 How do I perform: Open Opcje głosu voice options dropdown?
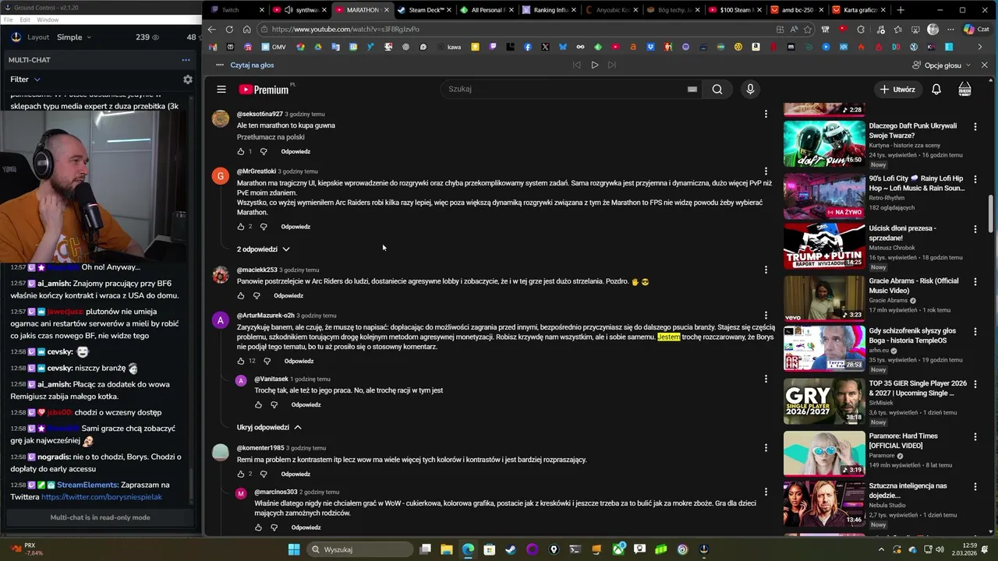tap(942, 65)
